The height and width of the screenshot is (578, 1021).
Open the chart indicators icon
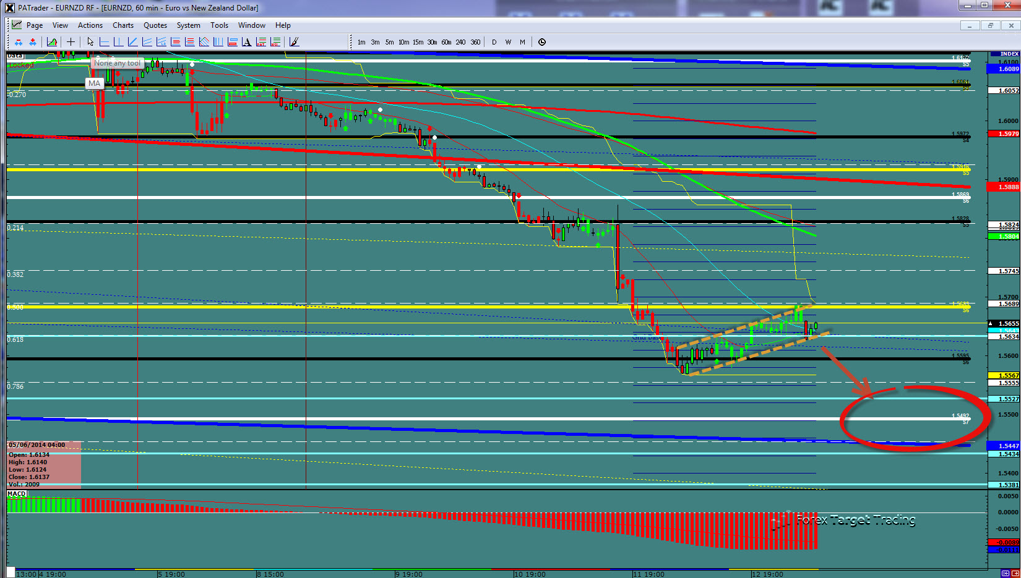52,42
